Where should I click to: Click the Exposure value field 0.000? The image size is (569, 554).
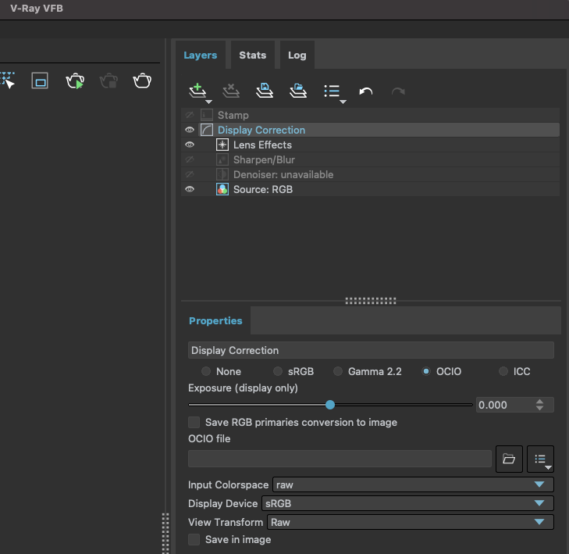point(505,405)
